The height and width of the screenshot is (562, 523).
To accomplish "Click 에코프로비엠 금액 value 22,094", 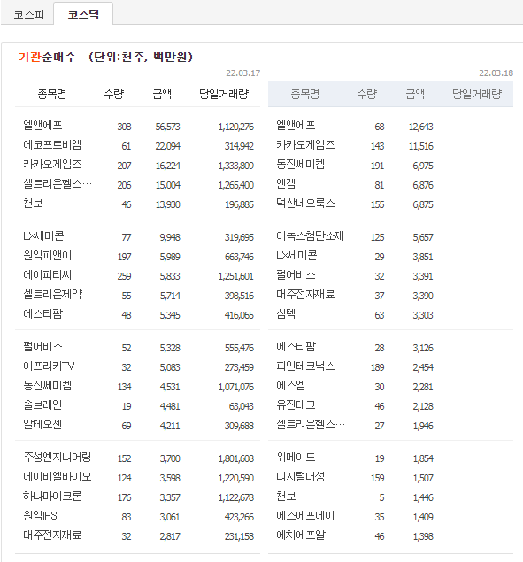I will [x=168, y=146].
